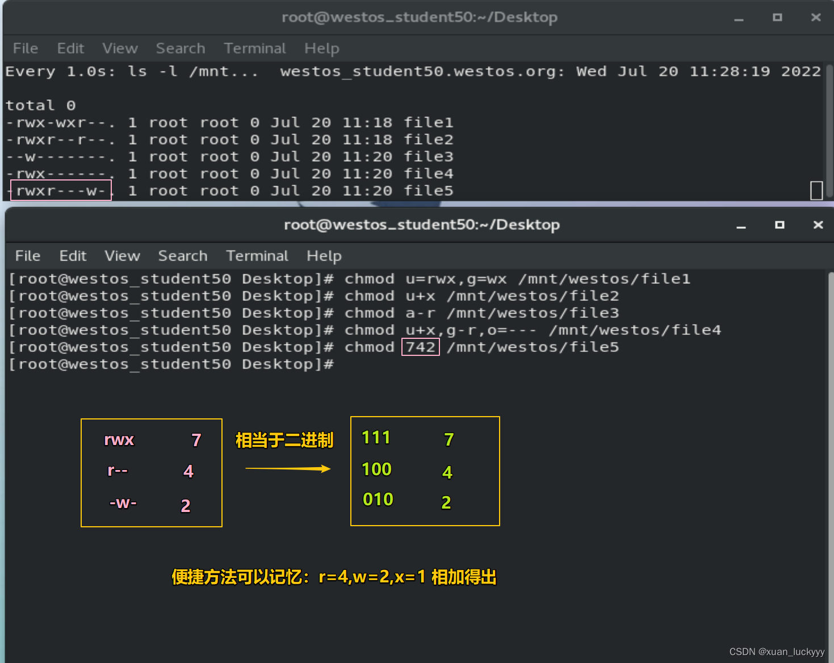Image resolution: width=834 pixels, height=663 pixels.
Task: Click the file3 listing name in watch output
Action: tap(429, 157)
